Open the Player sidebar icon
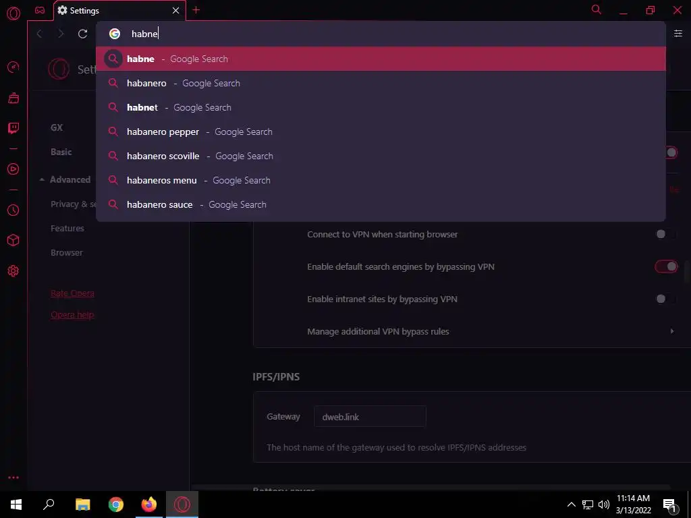Image resolution: width=691 pixels, height=518 pixels. 13,169
